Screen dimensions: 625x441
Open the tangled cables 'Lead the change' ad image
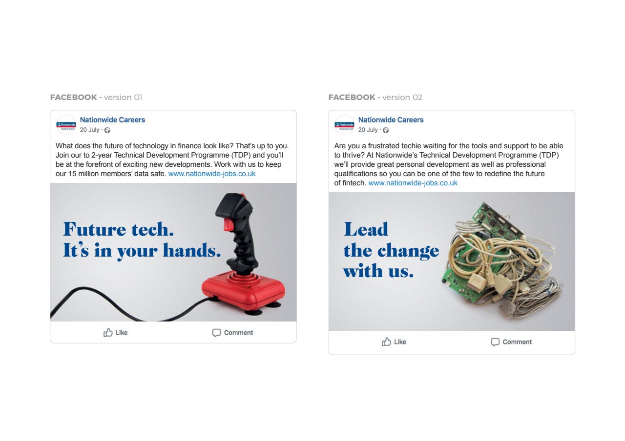(452, 261)
